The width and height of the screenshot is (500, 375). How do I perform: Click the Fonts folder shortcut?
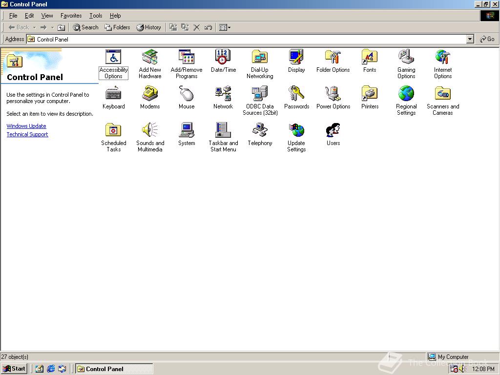pos(370,57)
